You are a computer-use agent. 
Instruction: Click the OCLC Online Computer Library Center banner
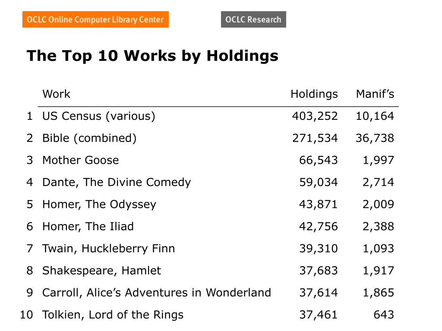pos(95,19)
